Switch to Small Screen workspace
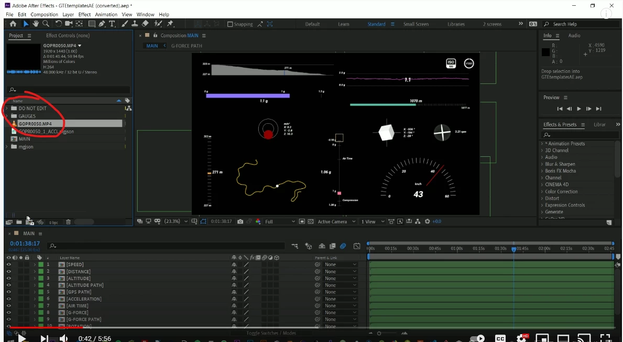 416,24
